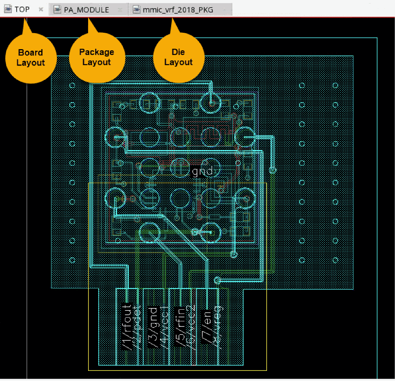Switch to the PA_MODULE tab
This screenshot has width=395, height=381.
tap(86, 10)
